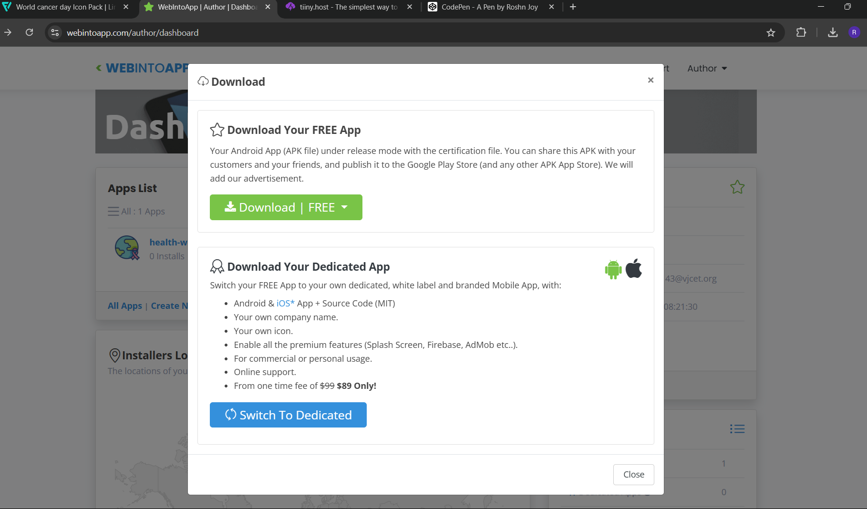
Task: Close the World cancer day tab
Action: pyautogui.click(x=126, y=7)
